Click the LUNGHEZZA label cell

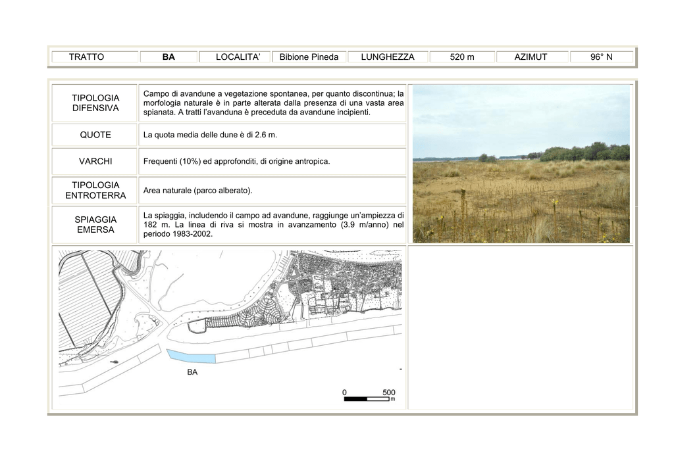388,57
